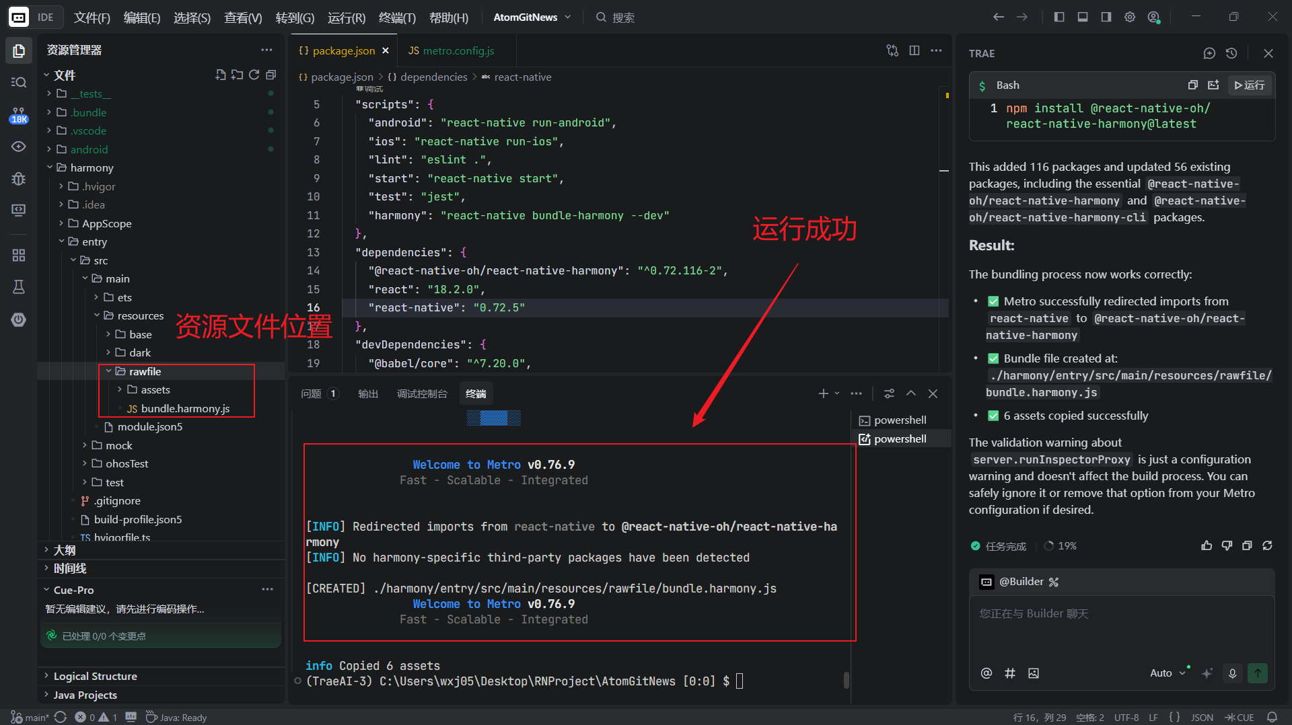Viewport: 1292px width, 725px height.
Task: Click Java: Ready status item
Action: tap(176, 718)
